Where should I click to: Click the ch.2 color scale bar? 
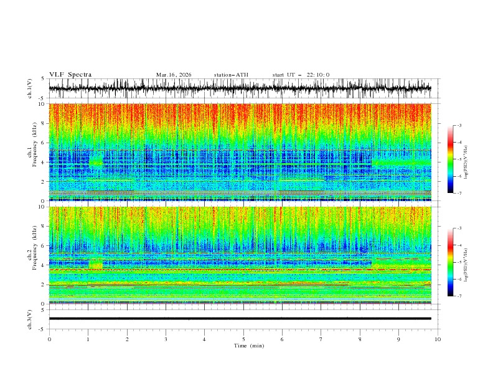[450, 262]
